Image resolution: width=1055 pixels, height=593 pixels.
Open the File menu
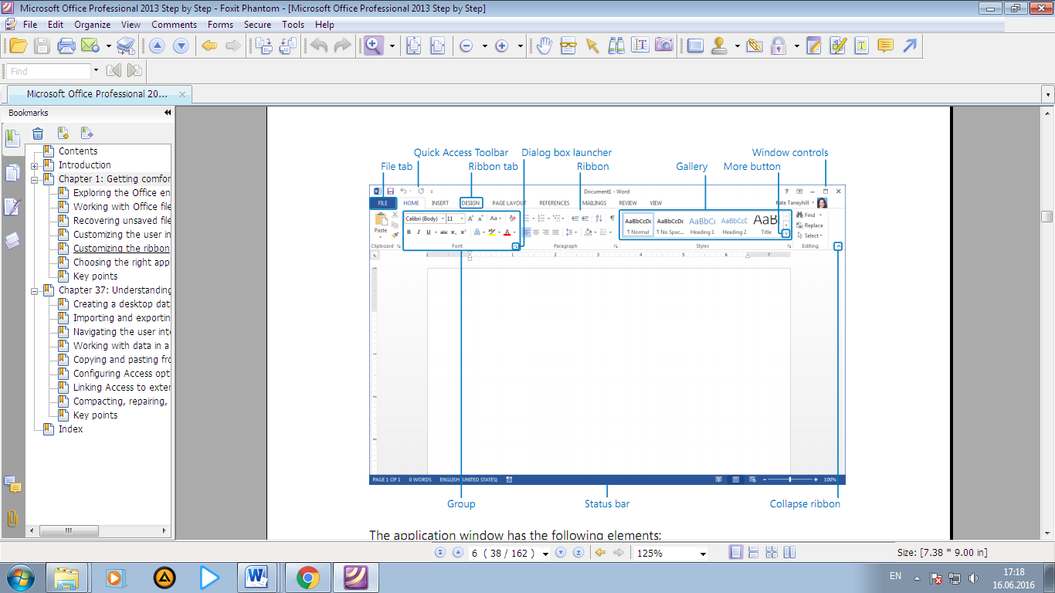tap(30, 25)
